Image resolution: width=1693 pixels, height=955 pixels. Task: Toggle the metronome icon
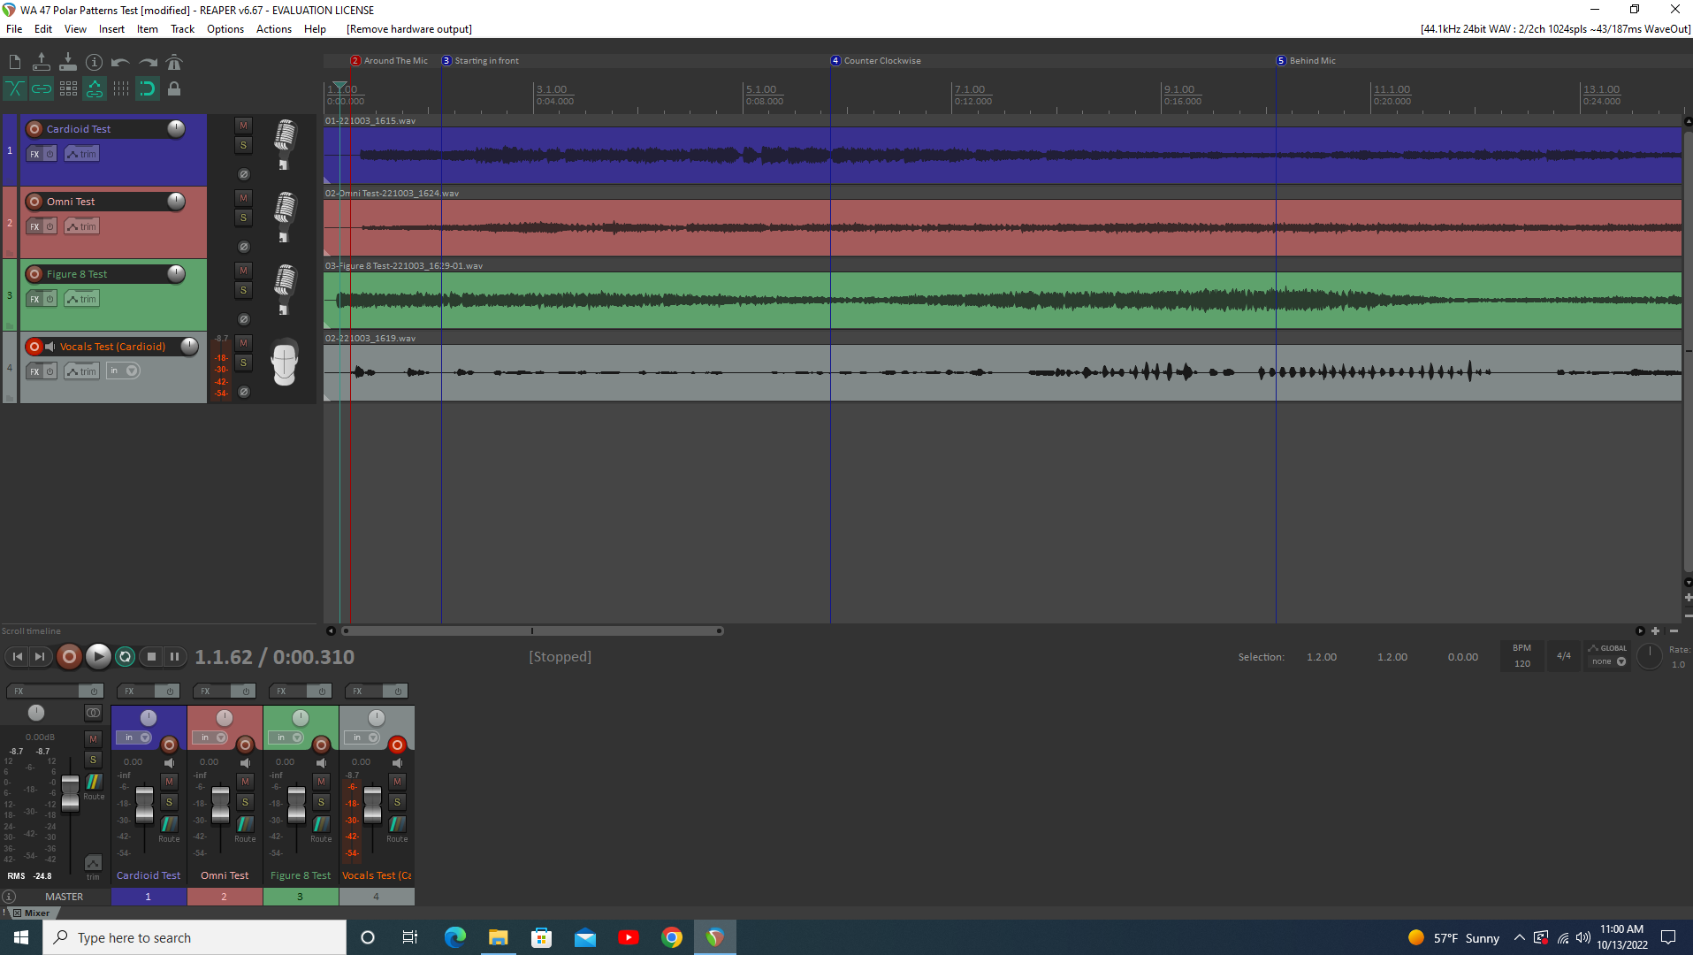point(174,62)
